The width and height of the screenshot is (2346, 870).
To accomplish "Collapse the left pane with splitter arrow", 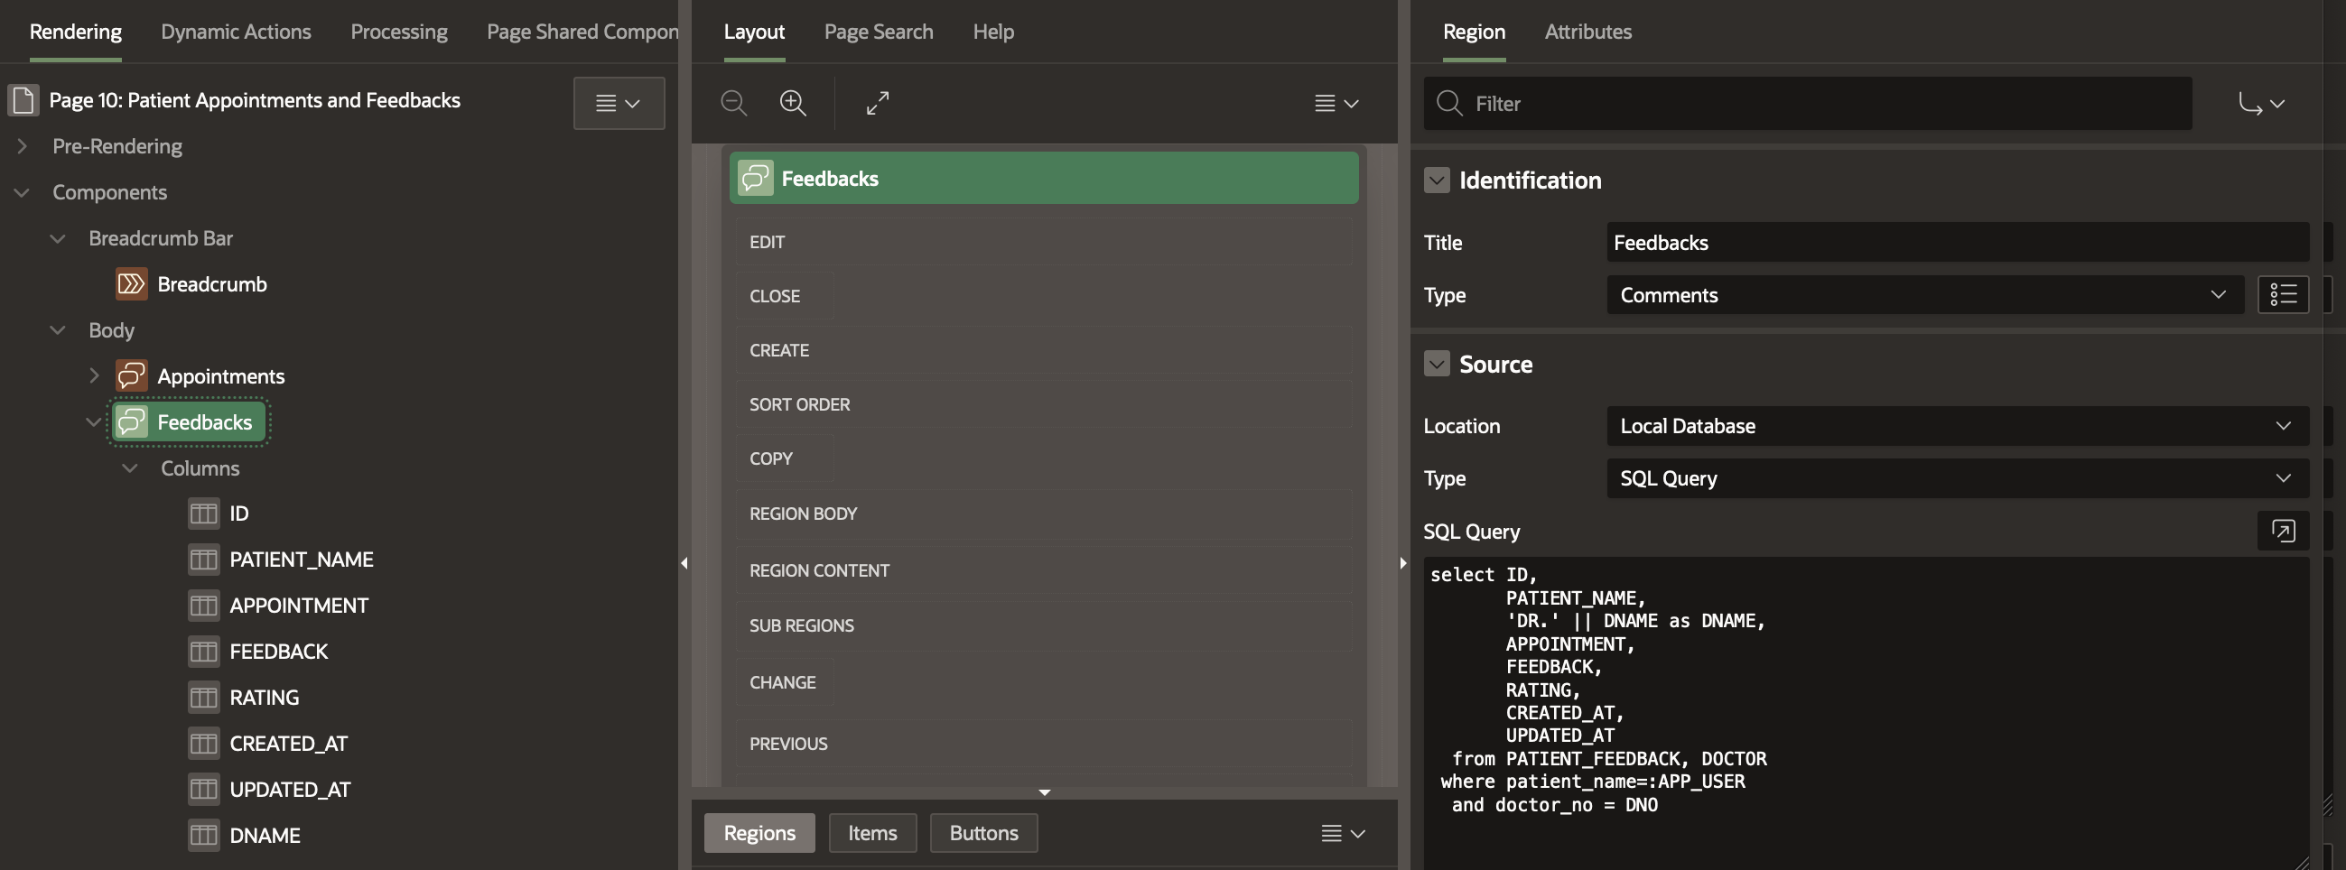I will coord(684,563).
